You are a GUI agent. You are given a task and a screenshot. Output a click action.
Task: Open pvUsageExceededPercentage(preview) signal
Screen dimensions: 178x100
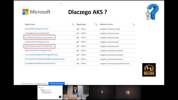coord(40,63)
